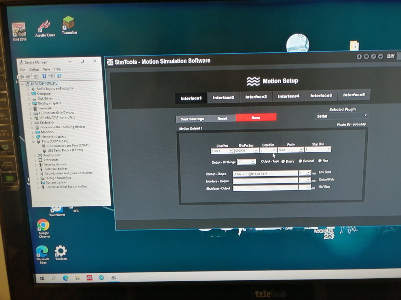Open File Explorer from the taskbar
The image size is (401, 300).
[77, 278]
